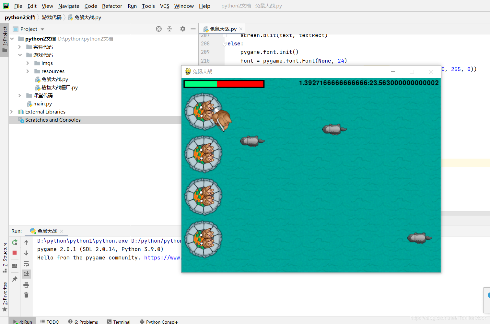Image resolution: width=490 pixels, height=324 pixels.
Task: Open the 1: Project tool window stripe
Action: tap(5, 40)
